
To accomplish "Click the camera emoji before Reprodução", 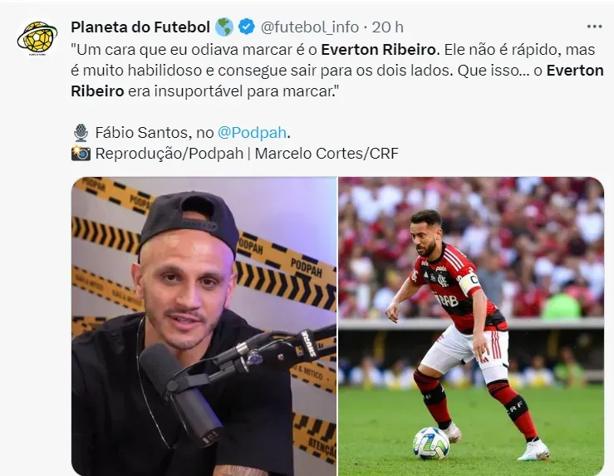I will tap(81, 154).
